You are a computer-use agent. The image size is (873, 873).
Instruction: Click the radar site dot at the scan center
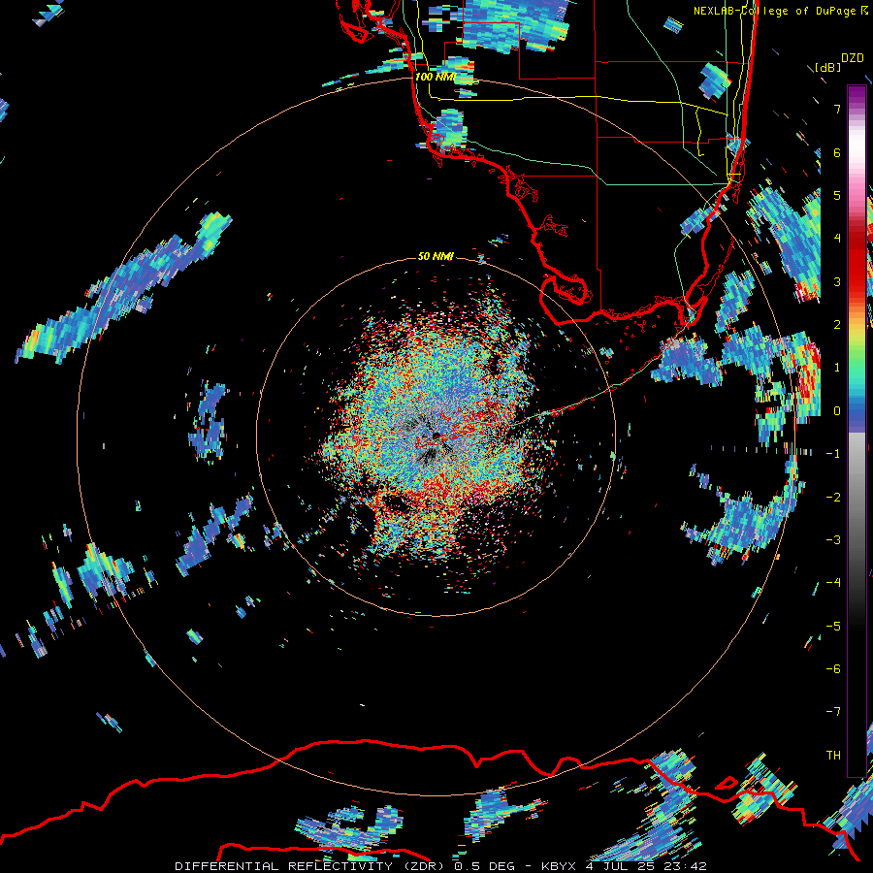coord(436,436)
